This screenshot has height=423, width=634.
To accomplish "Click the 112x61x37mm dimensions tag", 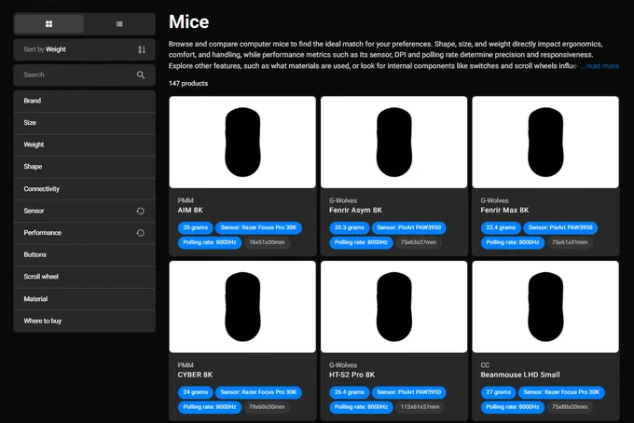I will pyautogui.click(x=420, y=407).
